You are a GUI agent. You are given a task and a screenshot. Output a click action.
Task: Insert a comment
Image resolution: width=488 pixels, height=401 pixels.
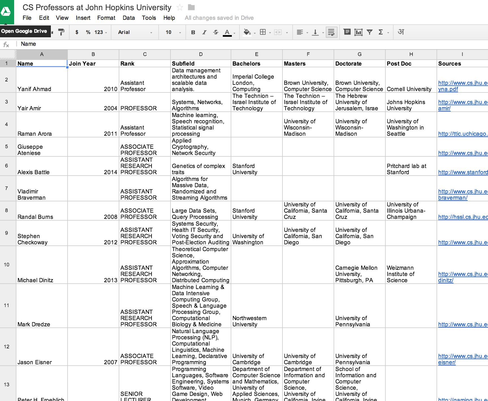click(347, 32)
